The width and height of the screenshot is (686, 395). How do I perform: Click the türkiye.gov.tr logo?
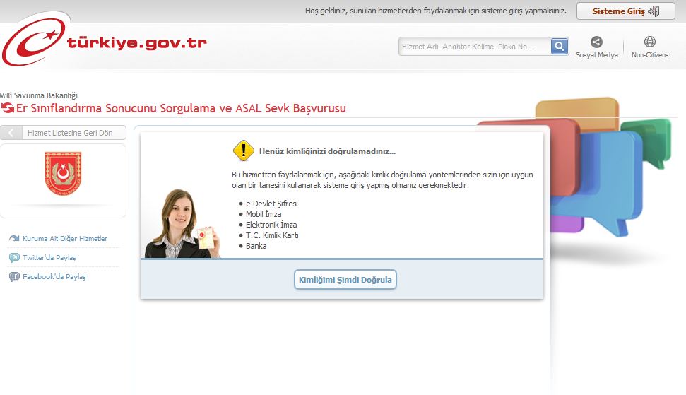pos(105,44)
